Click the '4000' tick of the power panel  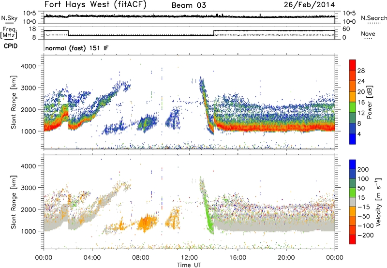(29, 66)
